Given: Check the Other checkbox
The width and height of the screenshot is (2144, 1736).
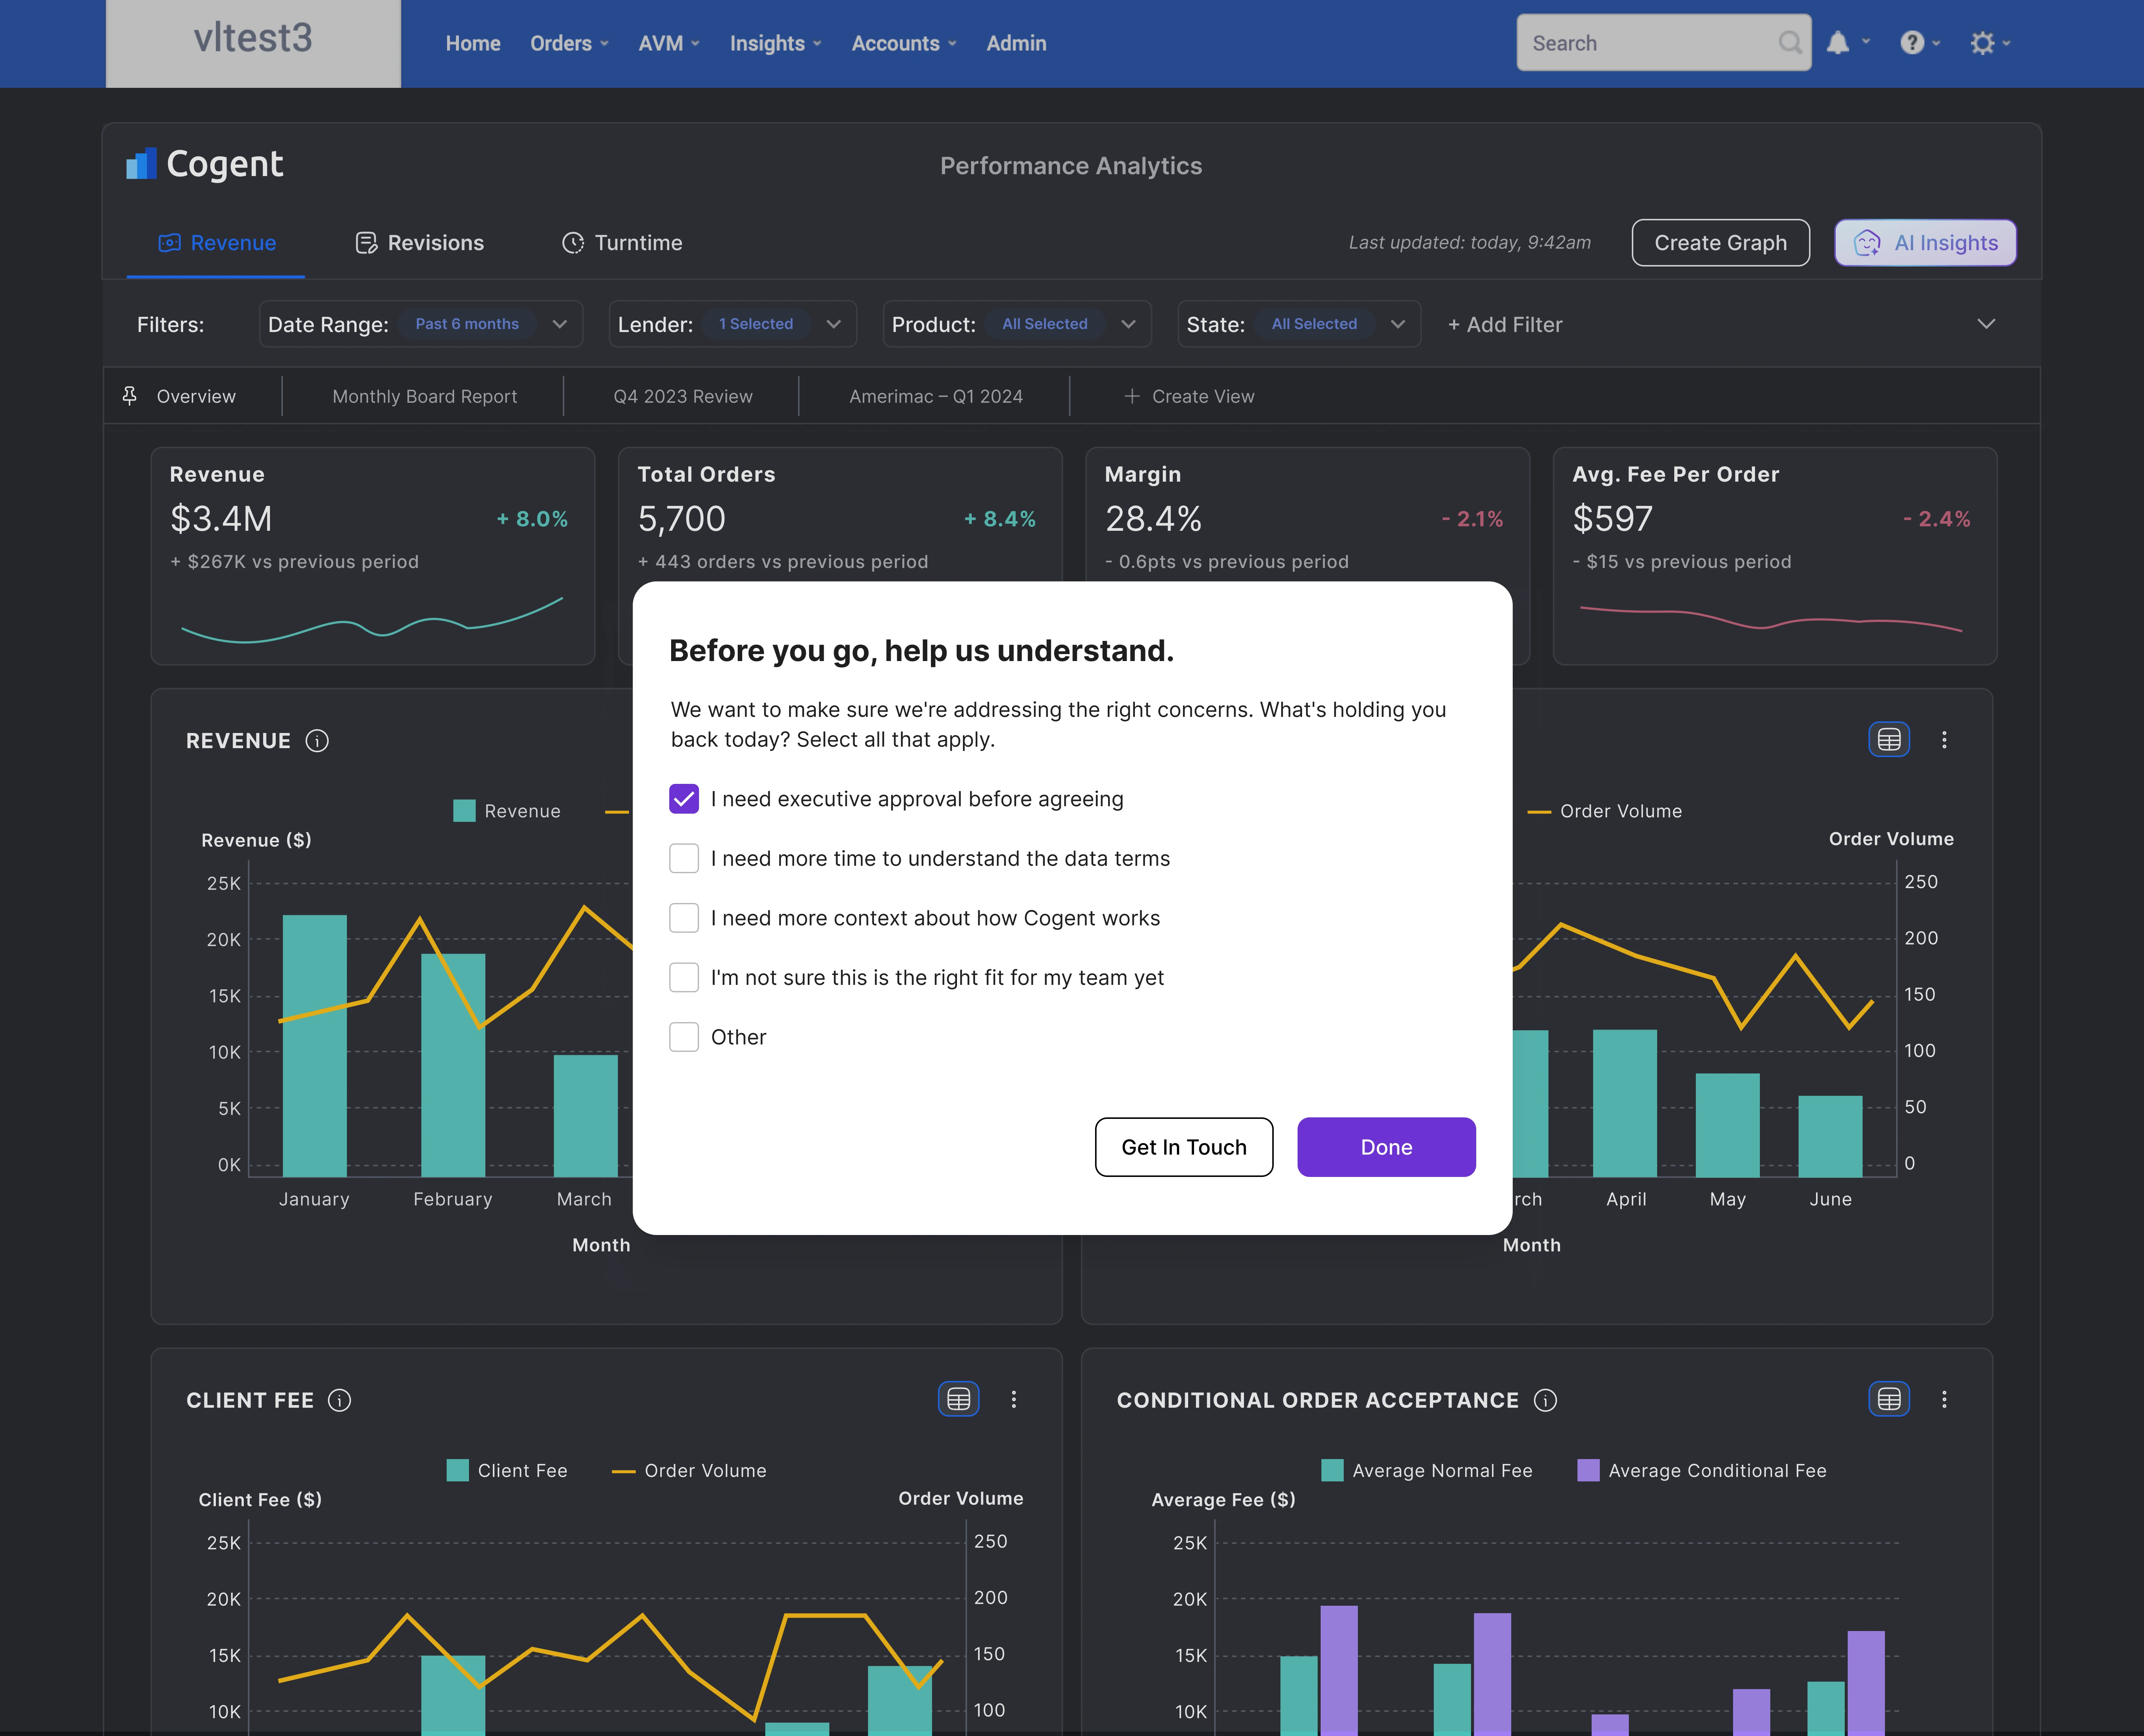Looking at the screenshot, I should [x=684, y=1037].
